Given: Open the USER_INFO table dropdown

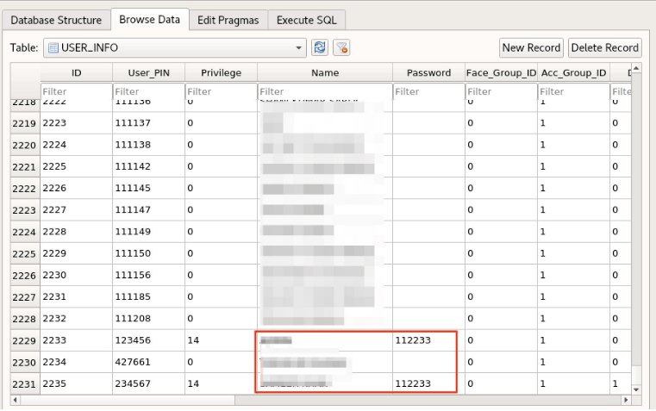Looking at the screenshot, I should click(x=175, y=47).
